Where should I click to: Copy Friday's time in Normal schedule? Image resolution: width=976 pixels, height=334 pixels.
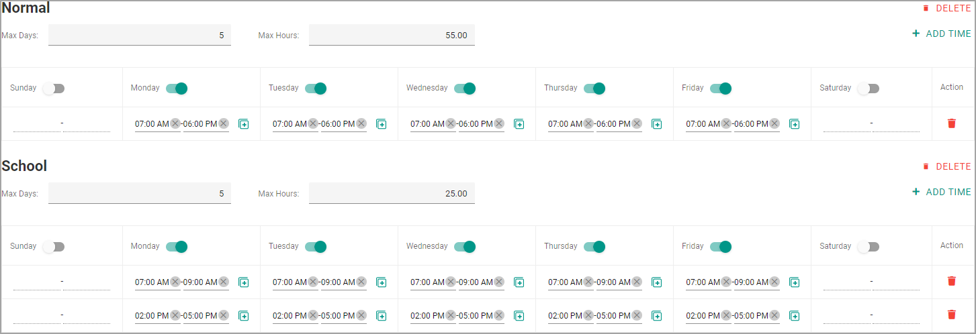point(795,124)
